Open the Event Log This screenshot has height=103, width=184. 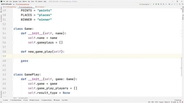pyautogui.click(x=178, y=100)
